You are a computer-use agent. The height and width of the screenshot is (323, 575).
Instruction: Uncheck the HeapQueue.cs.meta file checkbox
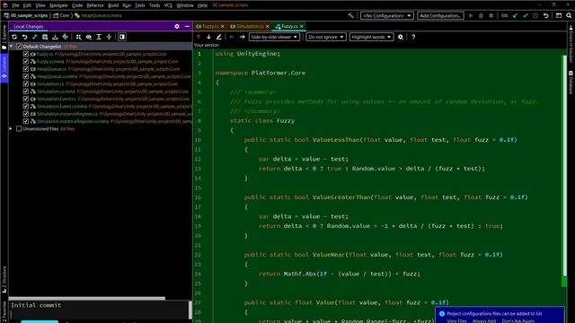[x=26, y=76]
